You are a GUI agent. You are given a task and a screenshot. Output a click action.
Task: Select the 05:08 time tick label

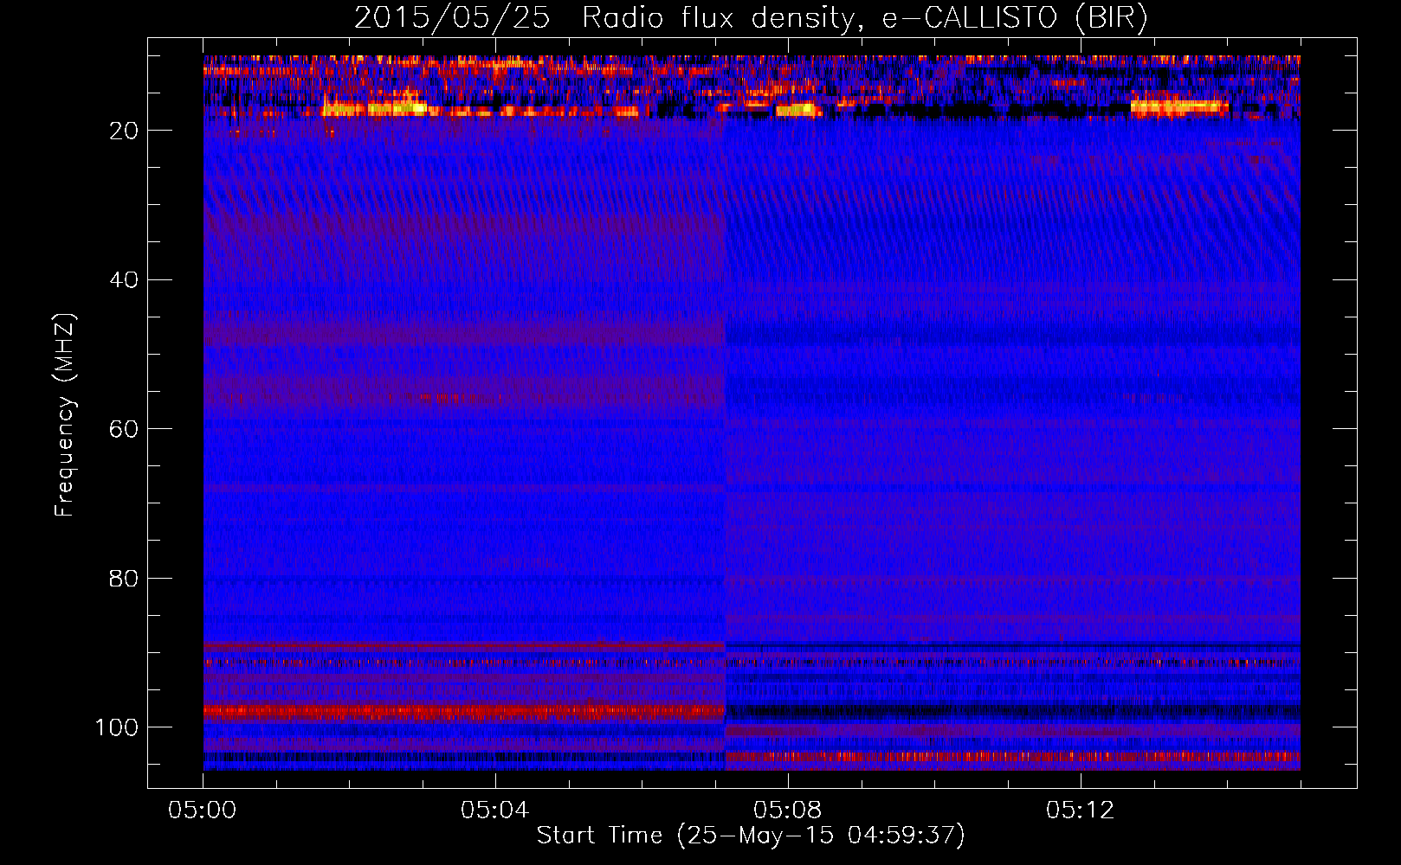(787, 811)
